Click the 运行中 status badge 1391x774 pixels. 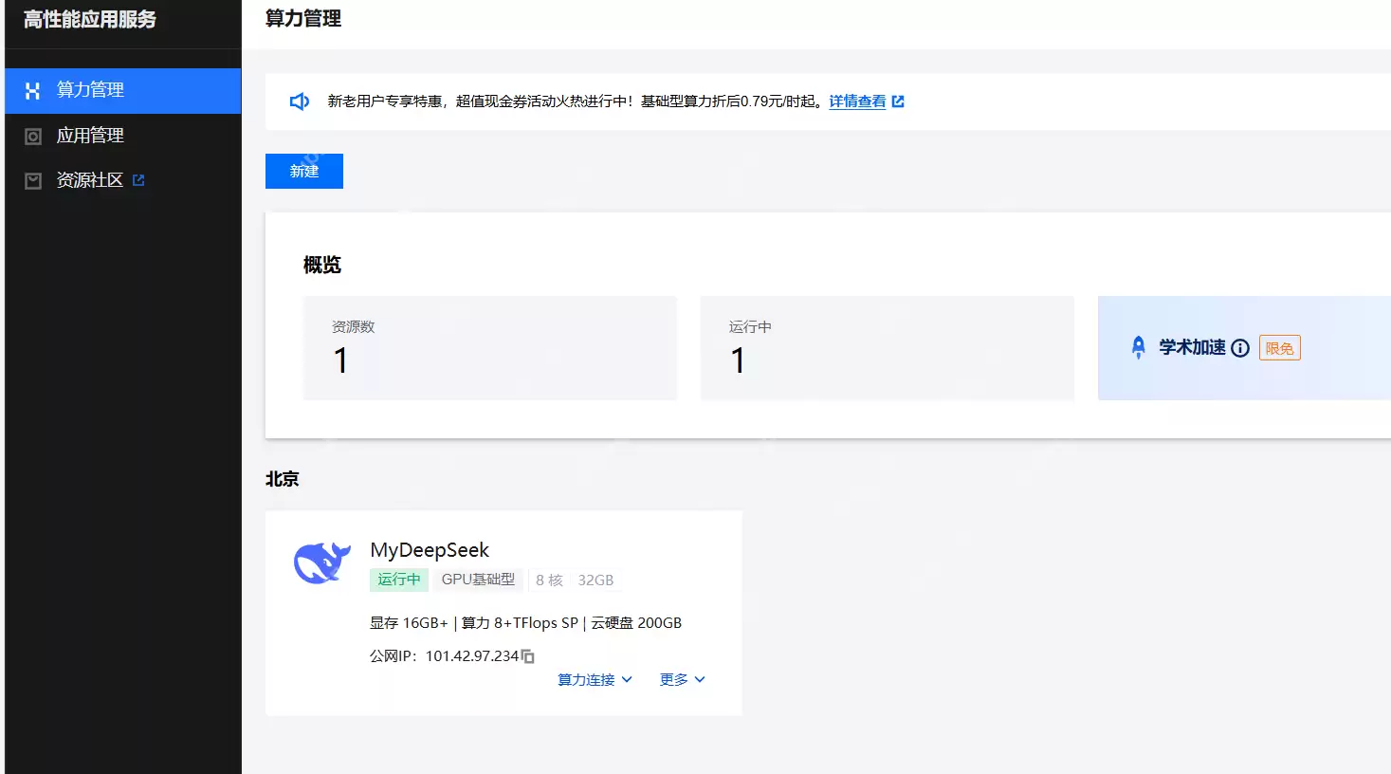[x=398, y=580]
